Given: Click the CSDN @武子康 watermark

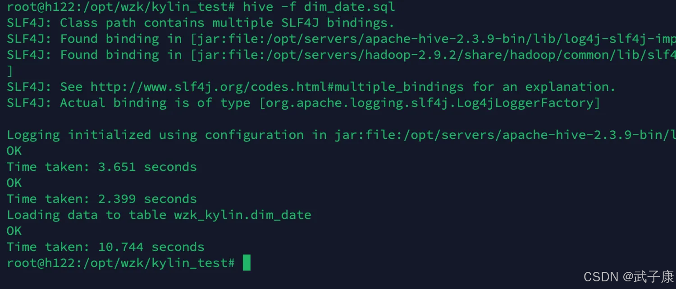Looking at the screenshot, I should 628,276.
